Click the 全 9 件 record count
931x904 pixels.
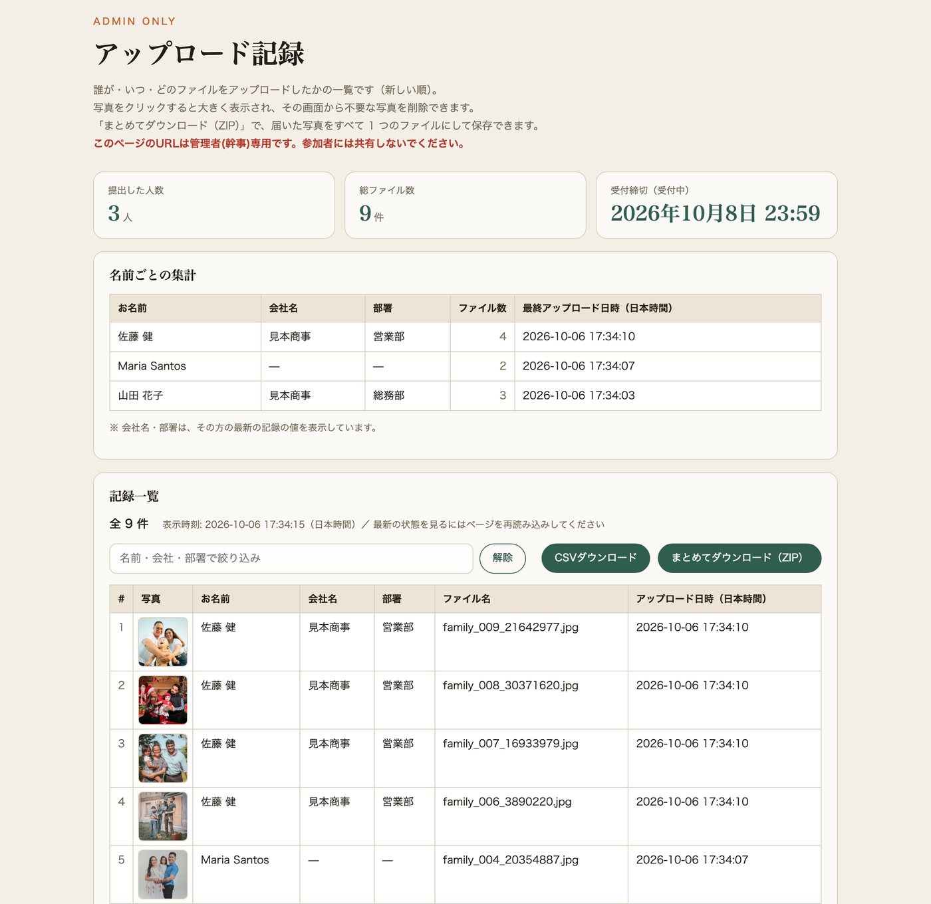[129, 524]
